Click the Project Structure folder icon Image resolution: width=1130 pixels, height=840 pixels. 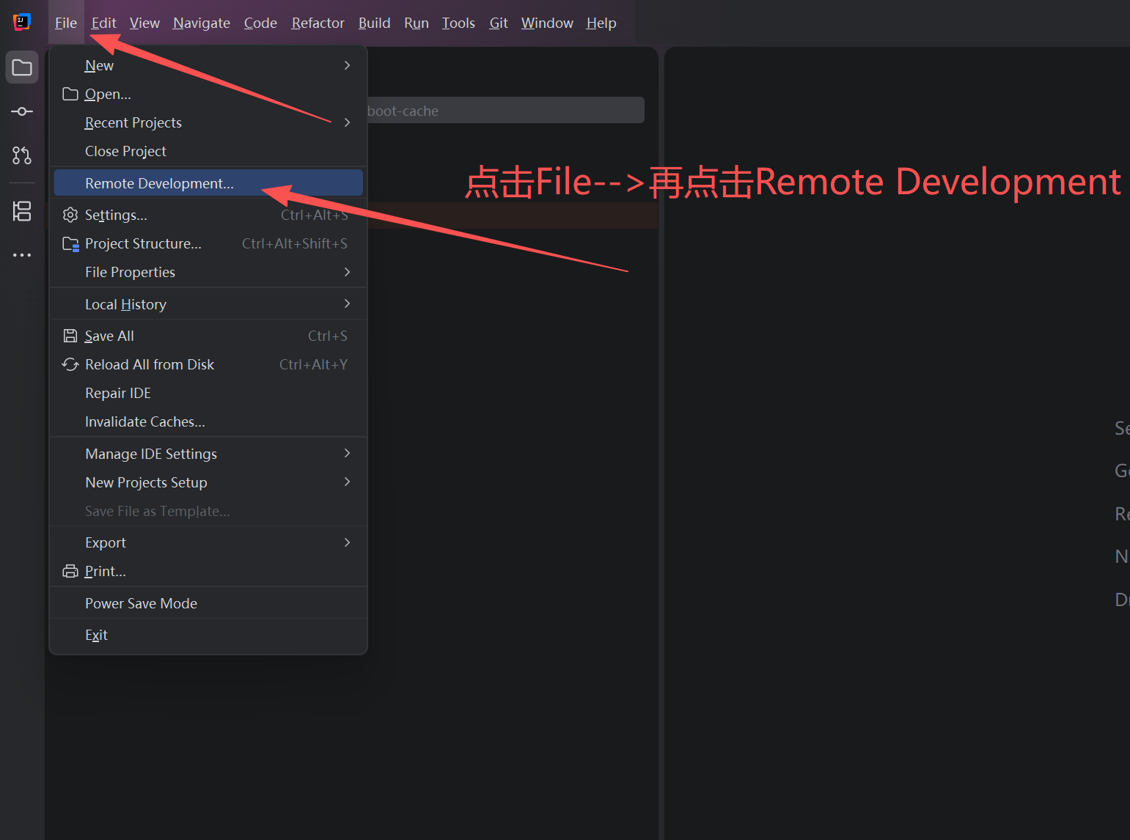70,243
